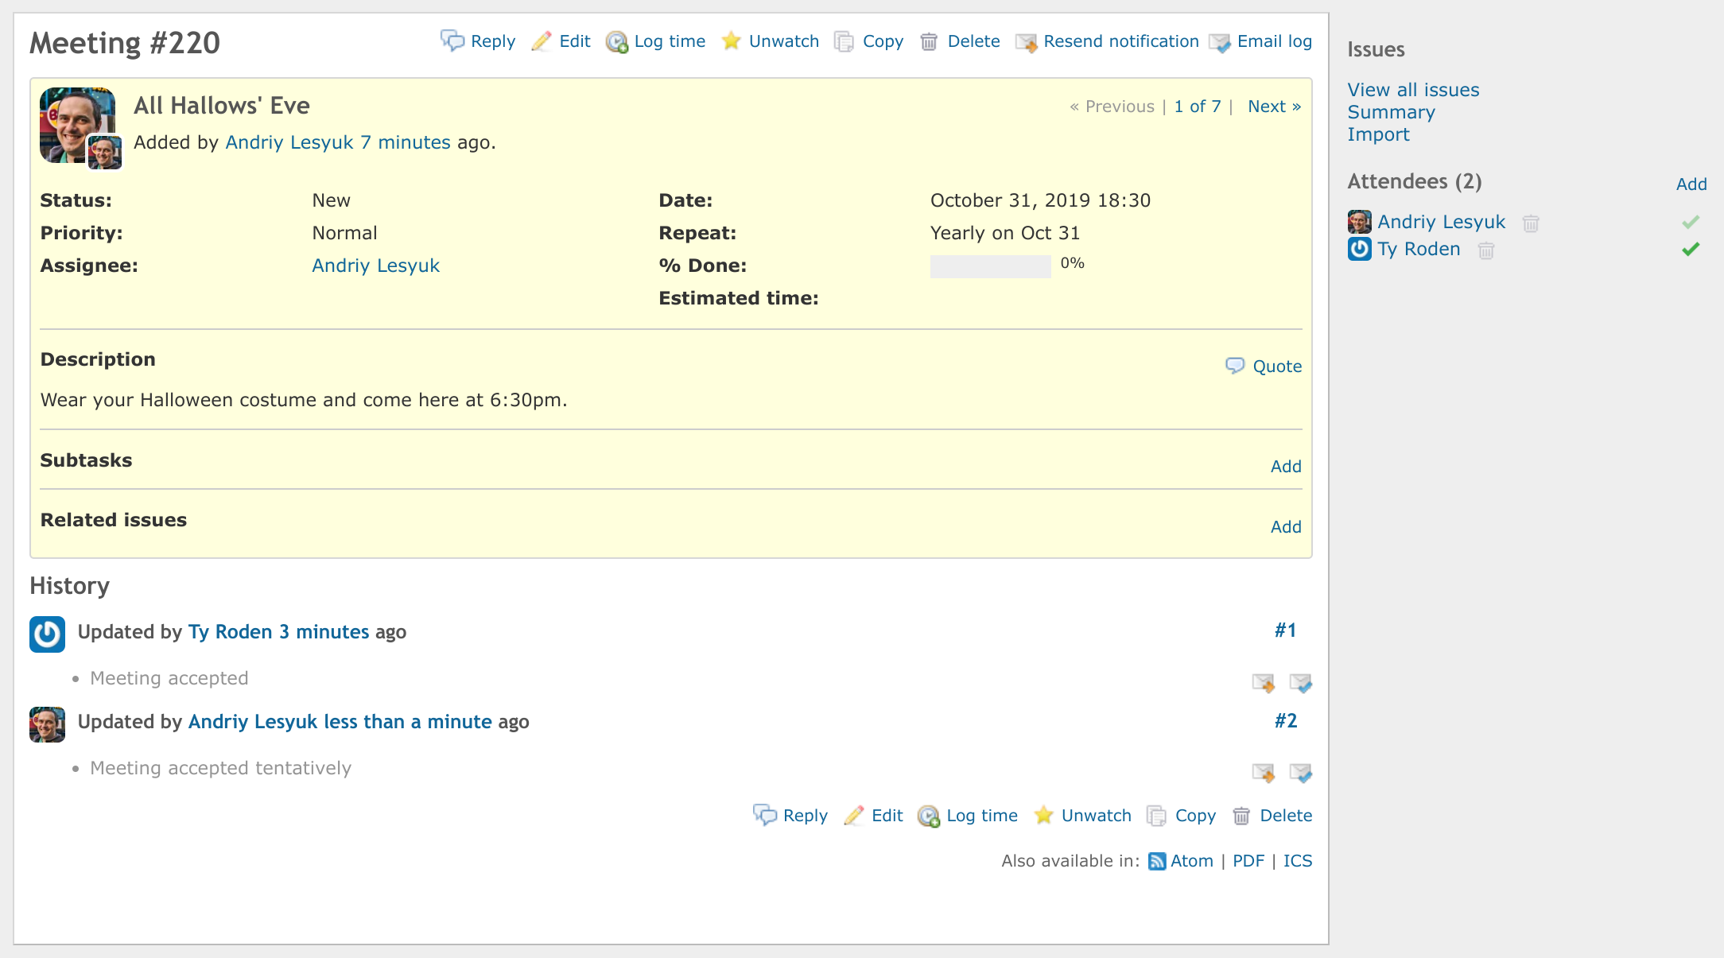Go to Next issue in pager
The image size is (1724, 958).
[1274, 107]
